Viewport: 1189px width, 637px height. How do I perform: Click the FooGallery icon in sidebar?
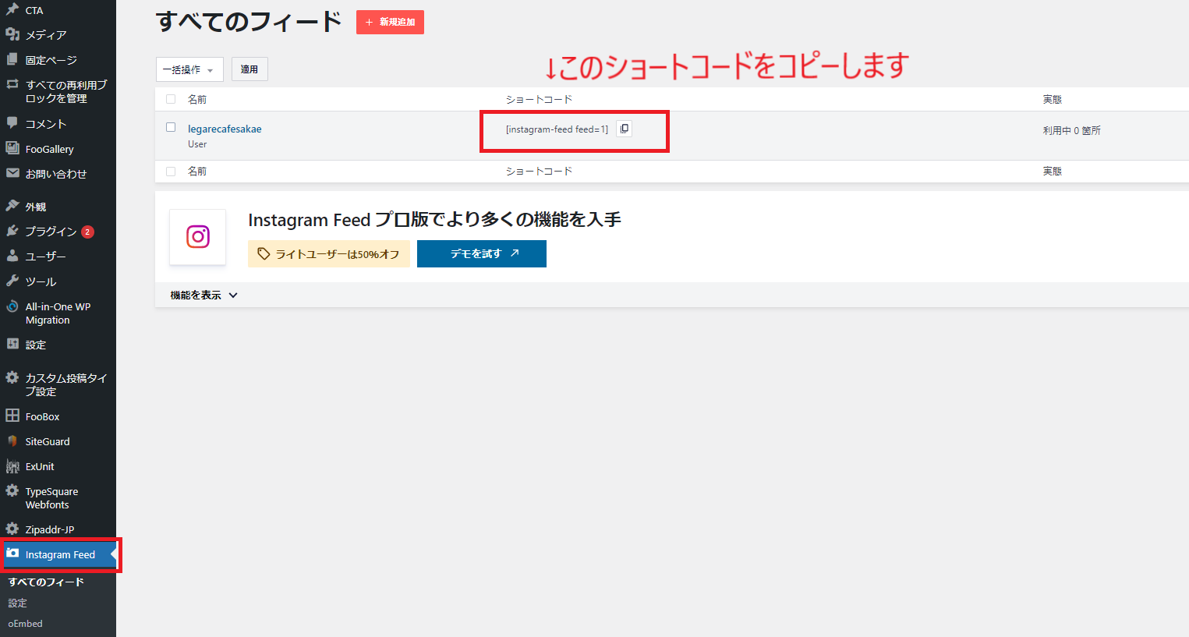tap(12, 148)
